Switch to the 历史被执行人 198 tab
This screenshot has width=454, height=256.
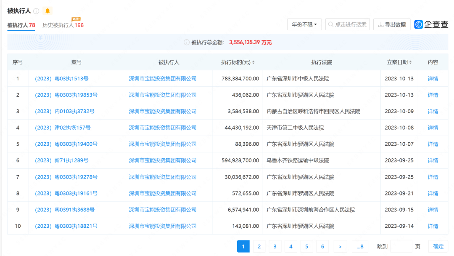click(x=63, y=25)
